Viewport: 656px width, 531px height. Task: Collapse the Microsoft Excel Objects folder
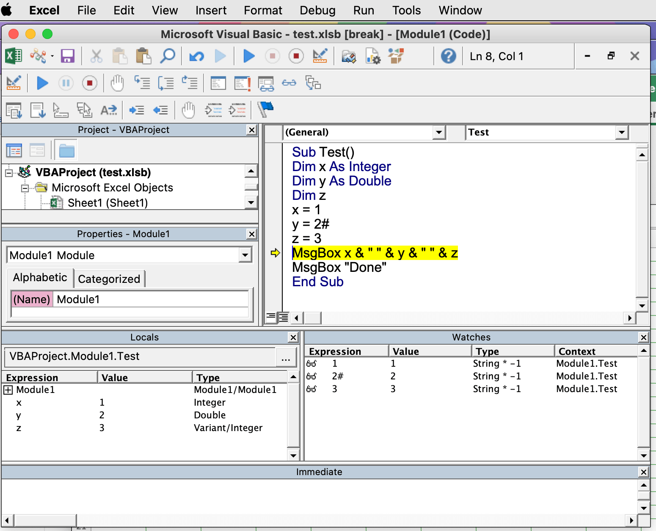(25, 188)
